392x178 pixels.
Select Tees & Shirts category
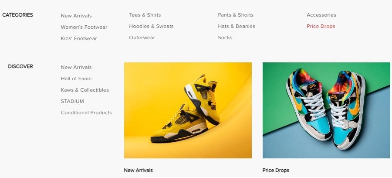click(145, 15)
